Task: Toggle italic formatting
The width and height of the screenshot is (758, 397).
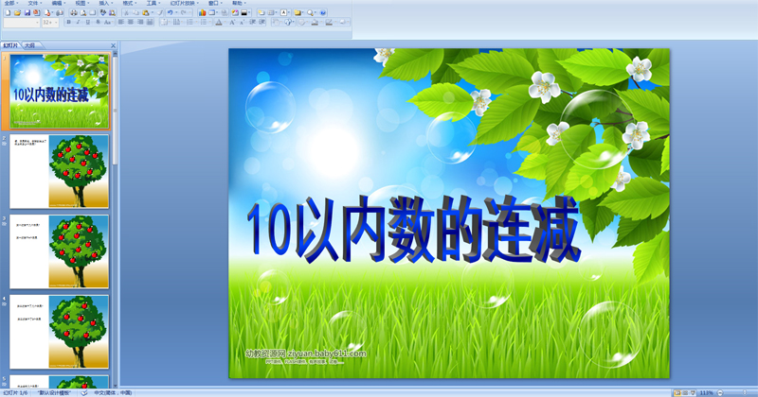Action: (x=78, y=22)
